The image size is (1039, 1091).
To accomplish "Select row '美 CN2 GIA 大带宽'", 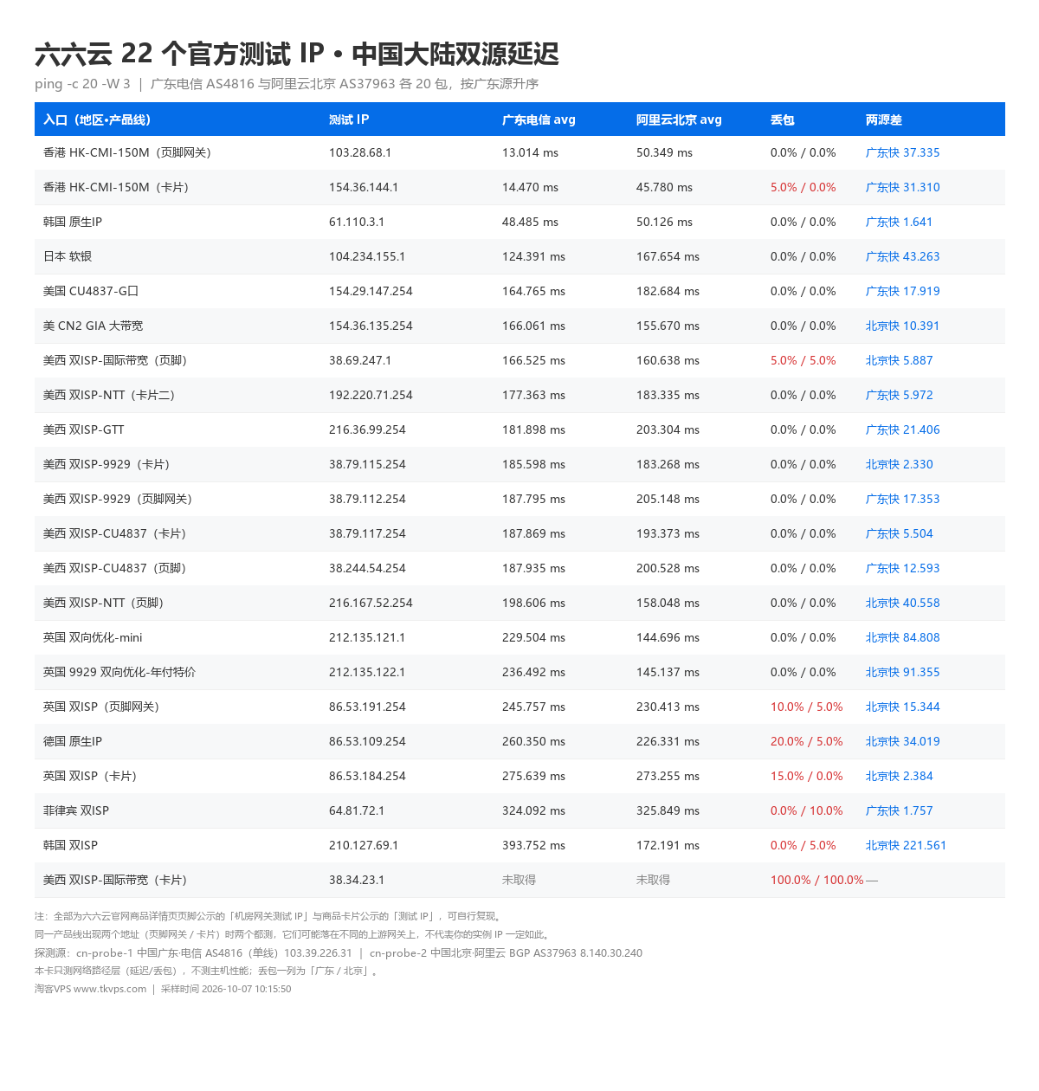I will click(x=519, y=326).
